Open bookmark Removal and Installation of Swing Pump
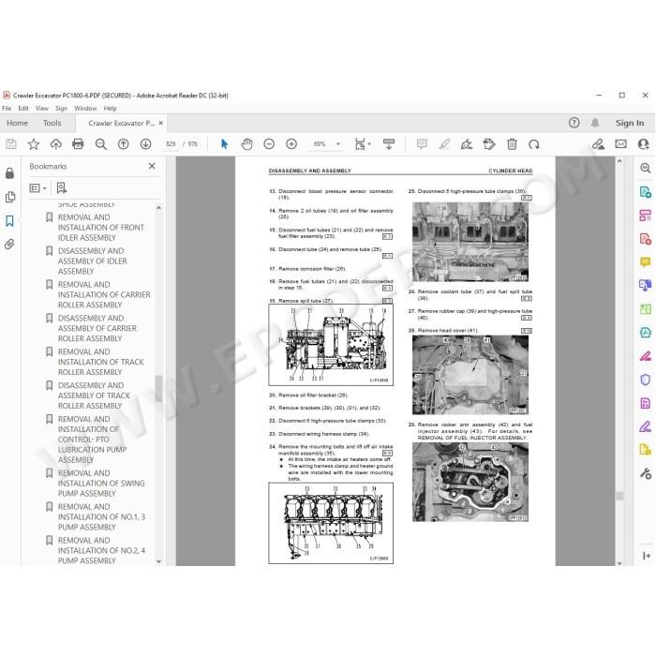The height and width of the screenshot is (656, 656). 101,484
